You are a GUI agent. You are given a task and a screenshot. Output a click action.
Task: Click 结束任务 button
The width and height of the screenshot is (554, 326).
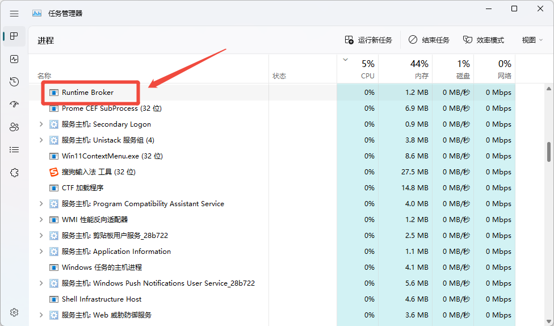(x=429, y=40)
